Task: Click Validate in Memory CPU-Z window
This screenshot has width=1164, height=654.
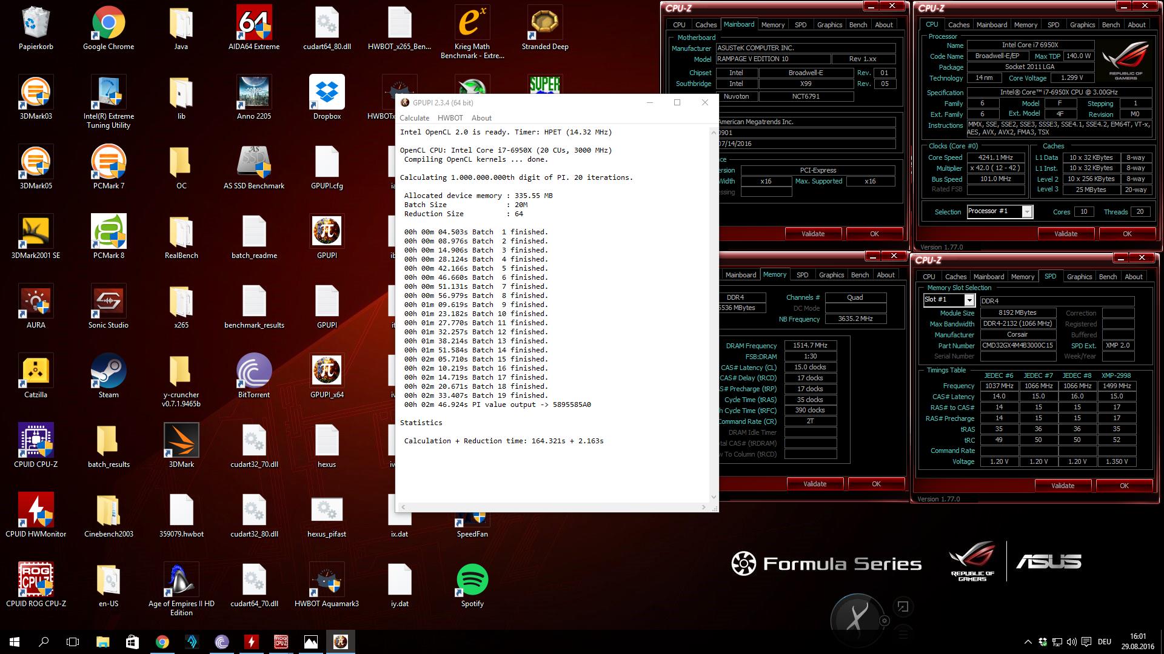Action: [815, 484]
